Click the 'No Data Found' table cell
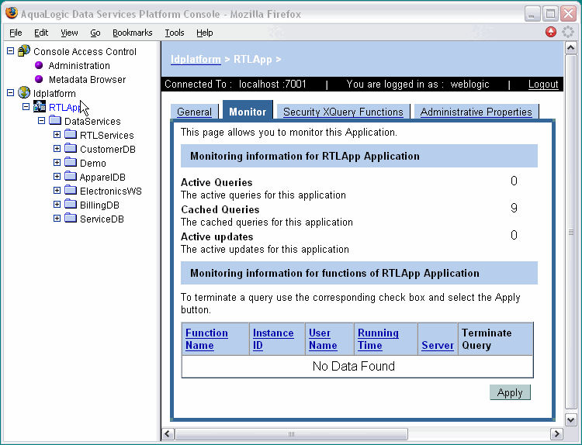Image resolution: width=582 pixels, height=445 pixels. coord(358,367)
